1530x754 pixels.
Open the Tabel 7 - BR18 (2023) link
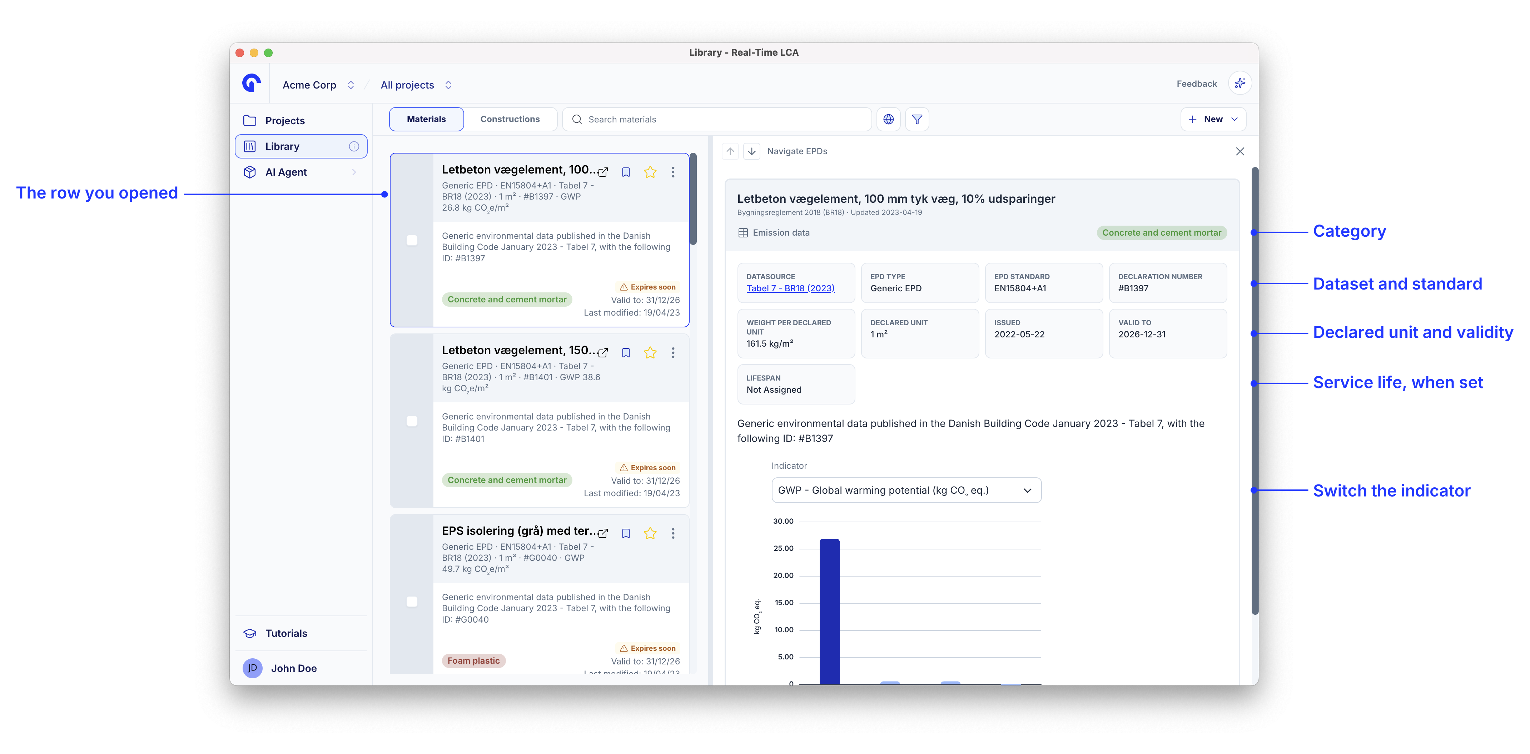coord(790,288)
